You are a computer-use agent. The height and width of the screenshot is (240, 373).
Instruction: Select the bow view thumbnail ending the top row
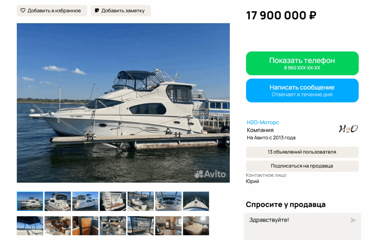point(196,201)
